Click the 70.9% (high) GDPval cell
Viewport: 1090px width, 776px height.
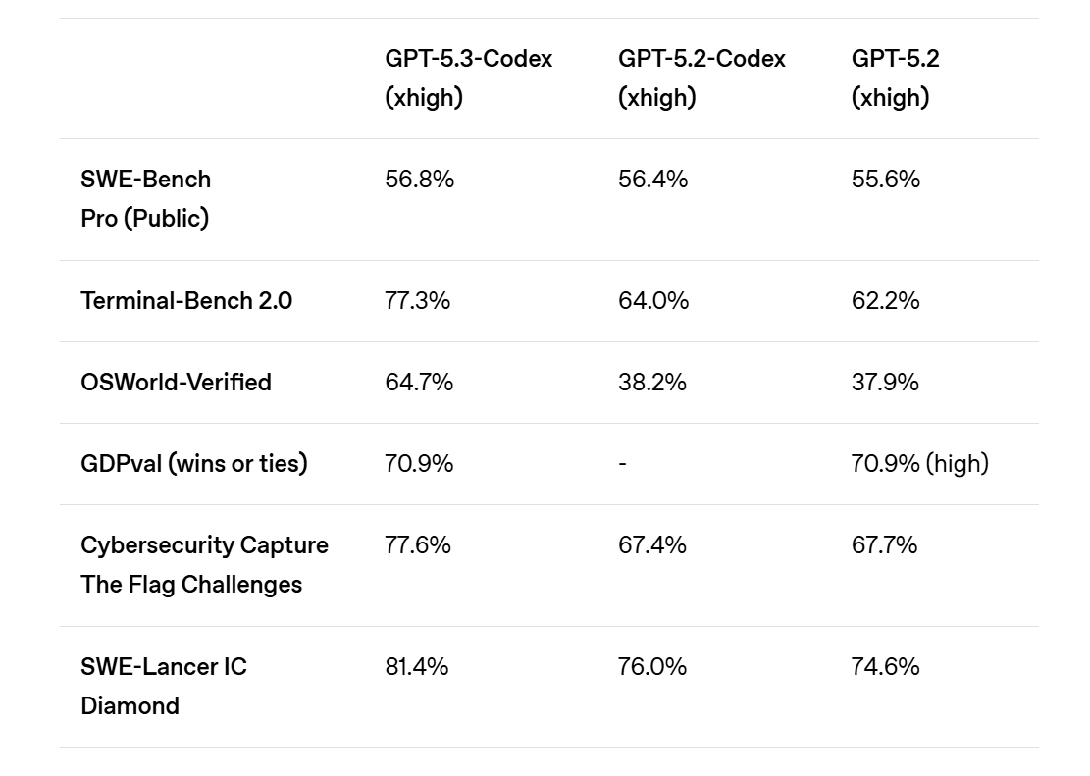coord(919,464)
